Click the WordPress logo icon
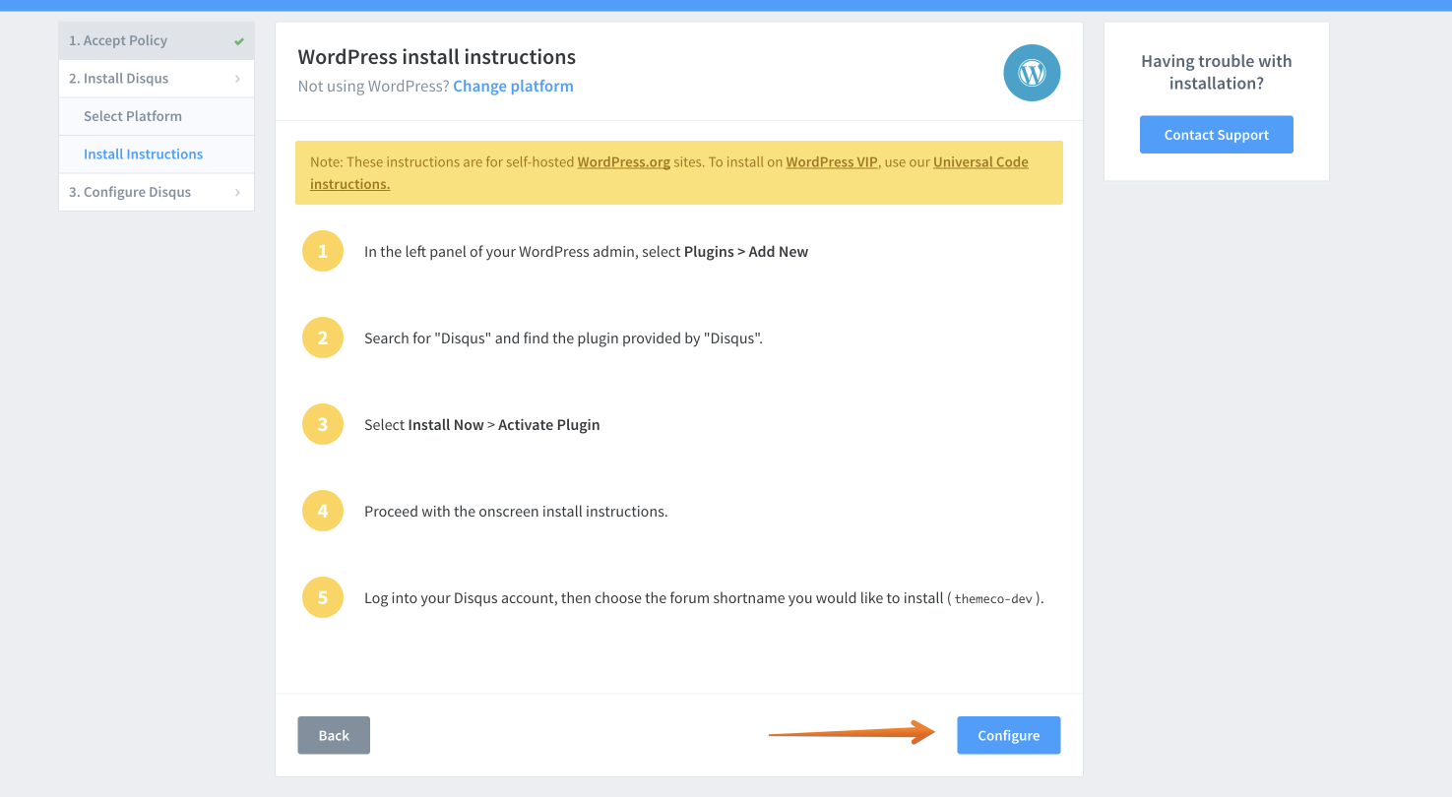Image resolution: width=1452 pixels, height=797 pixels. [1032, 72]
